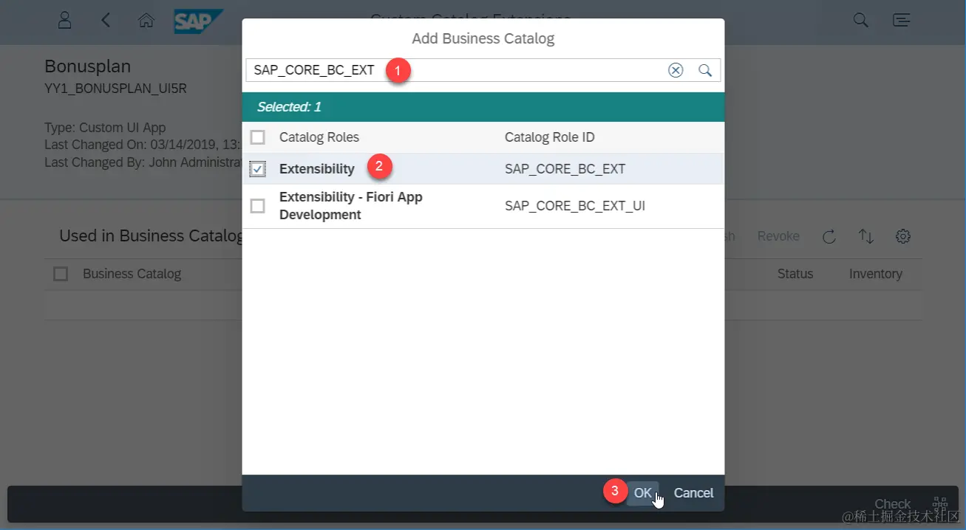Cancel the Add Business Catalog dialog
The height and width of the screenshot is (530, 966).
coord(693,493)
